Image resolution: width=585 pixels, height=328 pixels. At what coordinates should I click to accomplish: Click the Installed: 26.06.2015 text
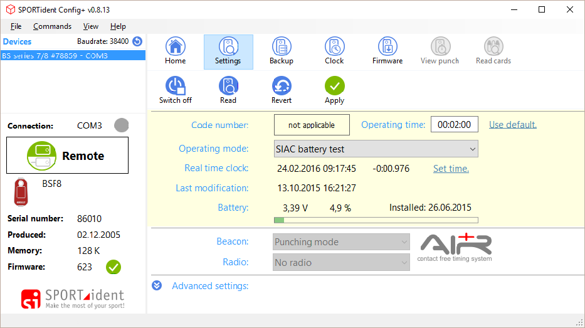[430, 208]
